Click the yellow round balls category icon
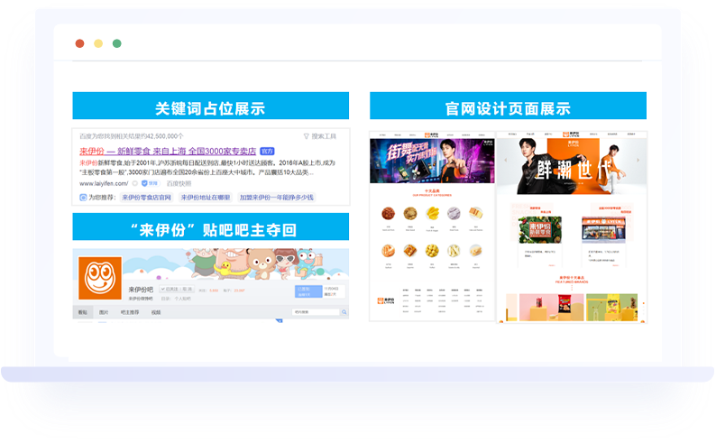Screen dimensions: 716x443 pyautogui.click(x=432, y=250)
